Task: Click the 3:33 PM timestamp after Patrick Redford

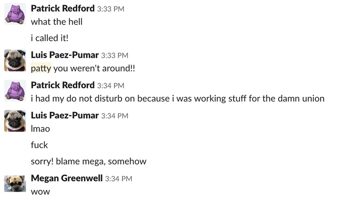Action: tap(111, 9)
